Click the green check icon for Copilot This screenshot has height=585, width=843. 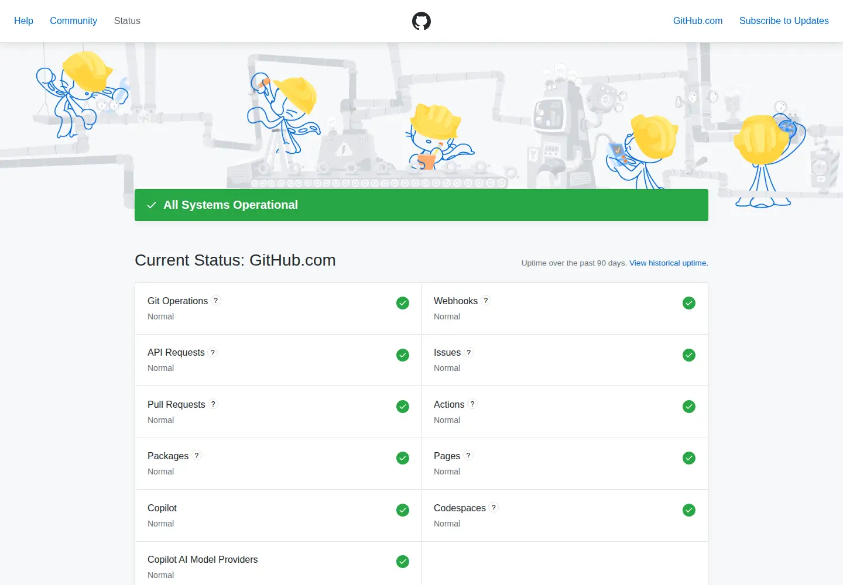point(403,510)
